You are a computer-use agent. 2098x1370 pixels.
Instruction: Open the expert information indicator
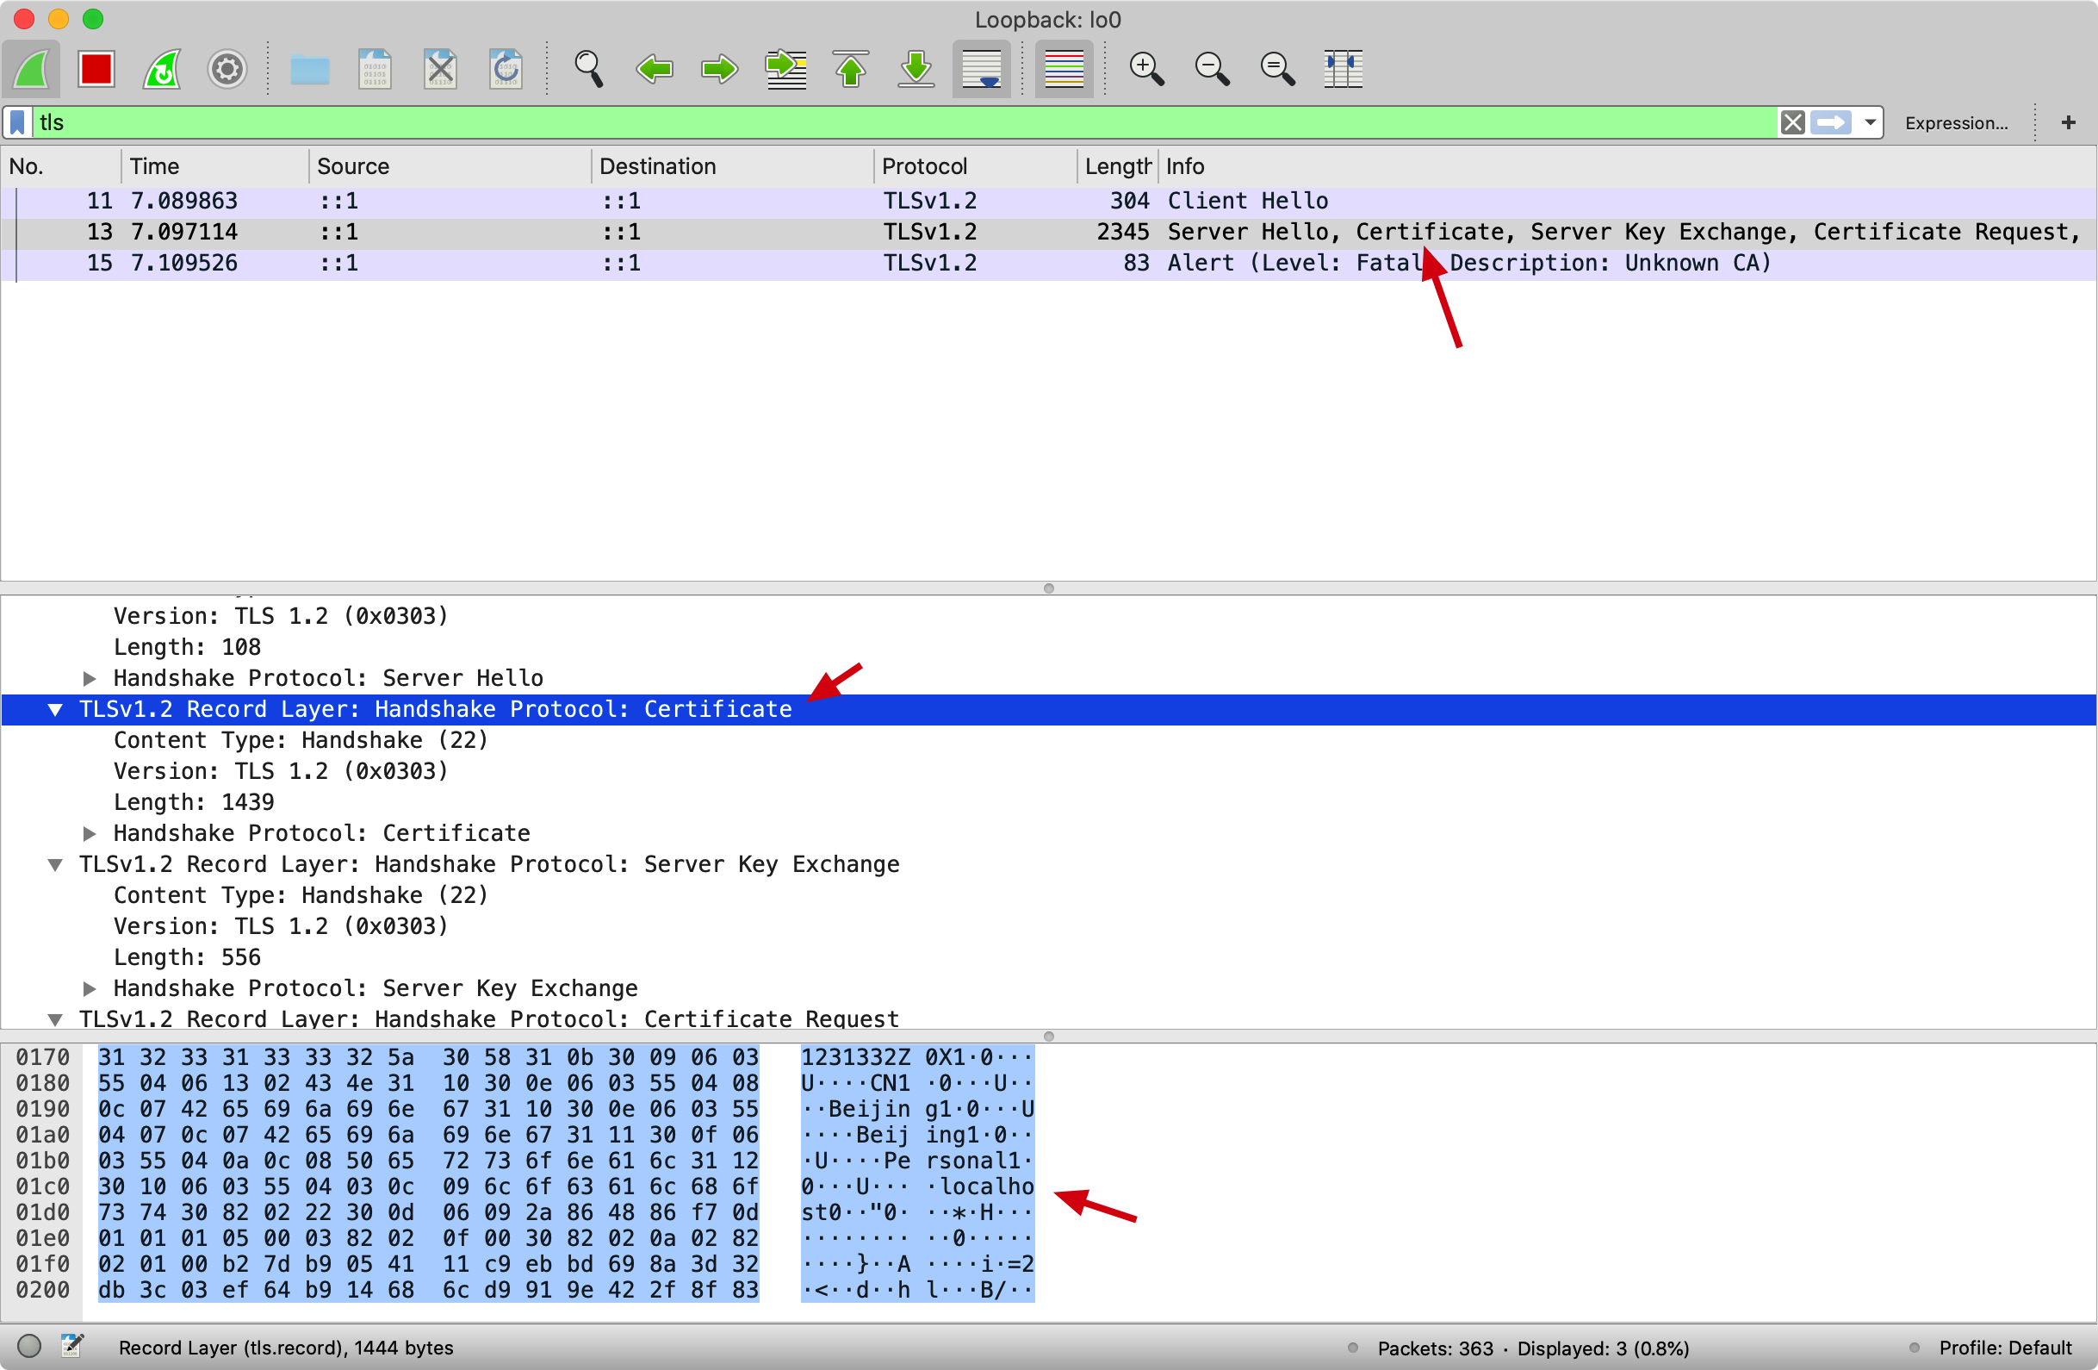[x=29, y=1347]
